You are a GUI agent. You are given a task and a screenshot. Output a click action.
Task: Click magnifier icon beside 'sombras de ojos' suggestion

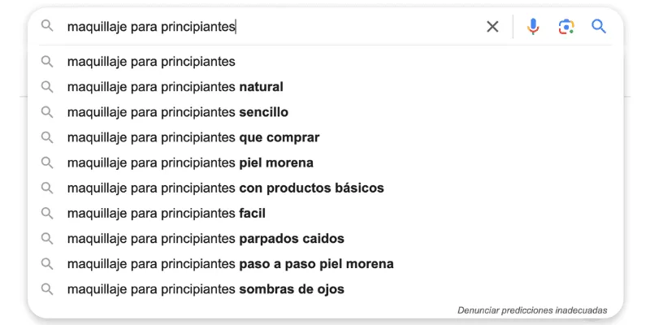pos(48,289)
